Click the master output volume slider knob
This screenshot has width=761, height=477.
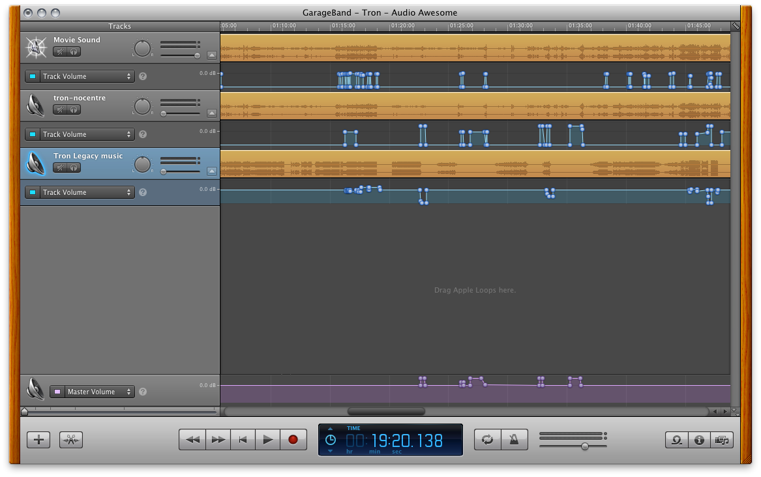(x=585, y=446)
